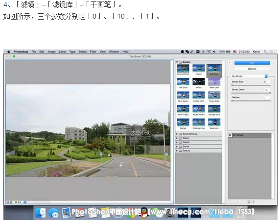Click the Default button
The height and width of the screenshot is (220, 279).
(x=252, y=69)
